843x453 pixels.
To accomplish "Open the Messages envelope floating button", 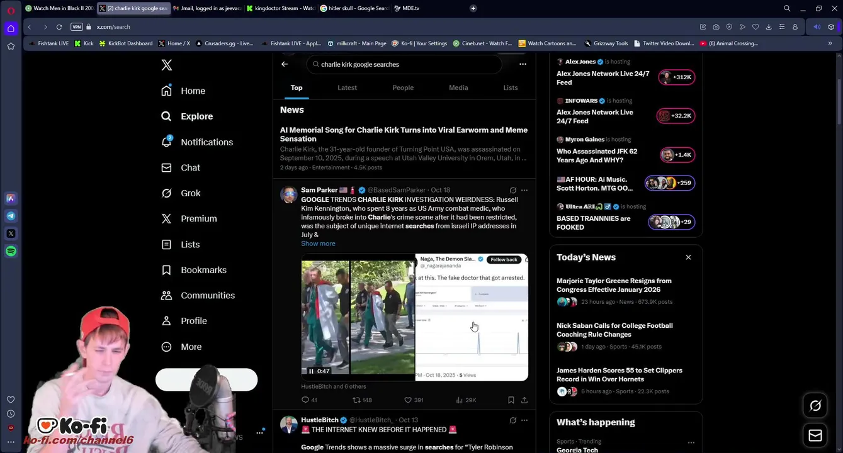I will pos(815,435).
